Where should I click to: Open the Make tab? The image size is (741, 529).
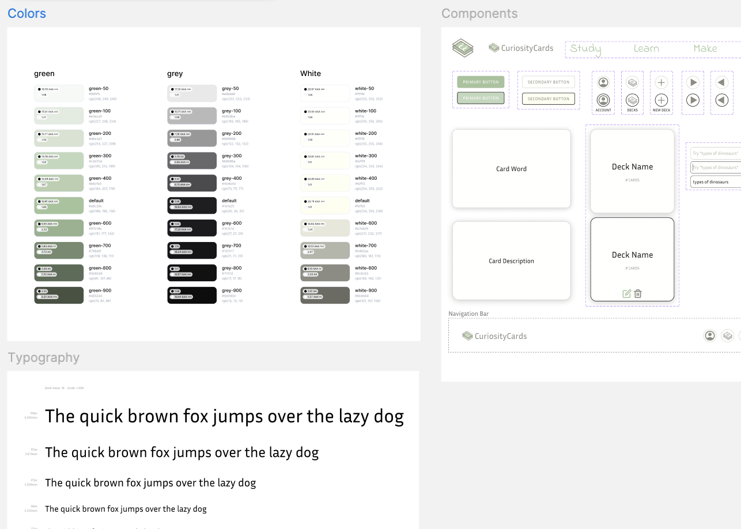(705, 49)
